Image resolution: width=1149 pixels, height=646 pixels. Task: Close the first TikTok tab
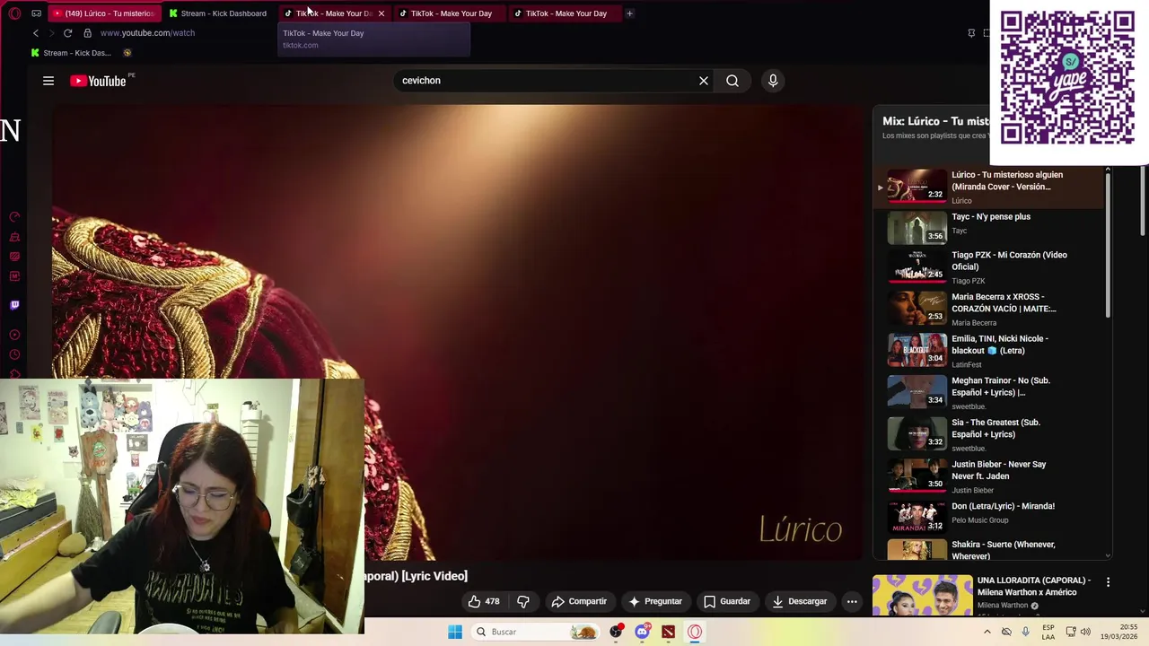pyautogui.click(x=381, y=13)
